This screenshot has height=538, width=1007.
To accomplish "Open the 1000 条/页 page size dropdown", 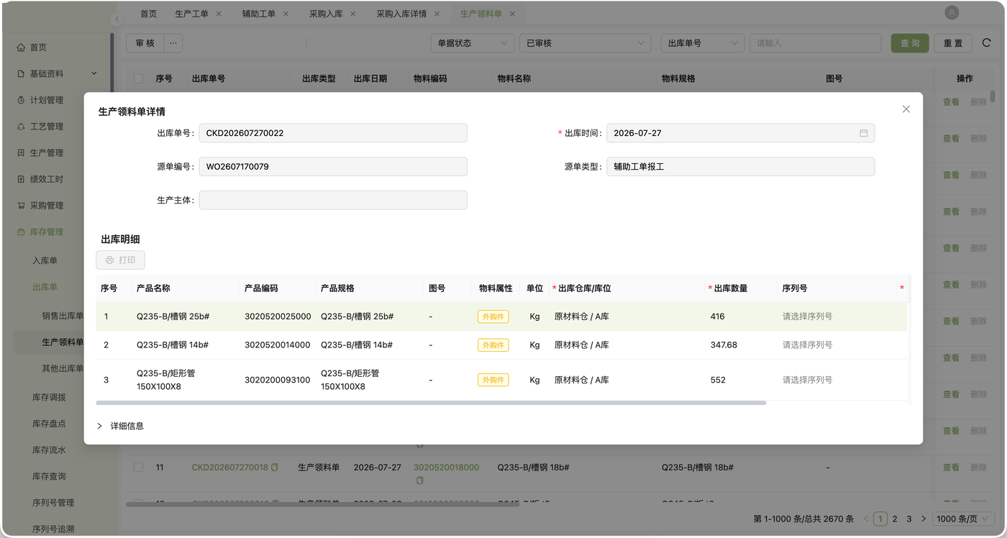I will 963,519.
